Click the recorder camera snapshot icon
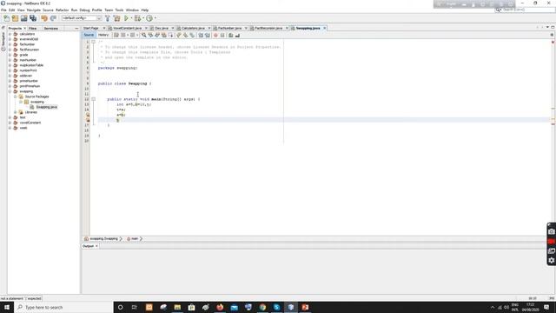The image size is (556, 313). coord(552,231)
